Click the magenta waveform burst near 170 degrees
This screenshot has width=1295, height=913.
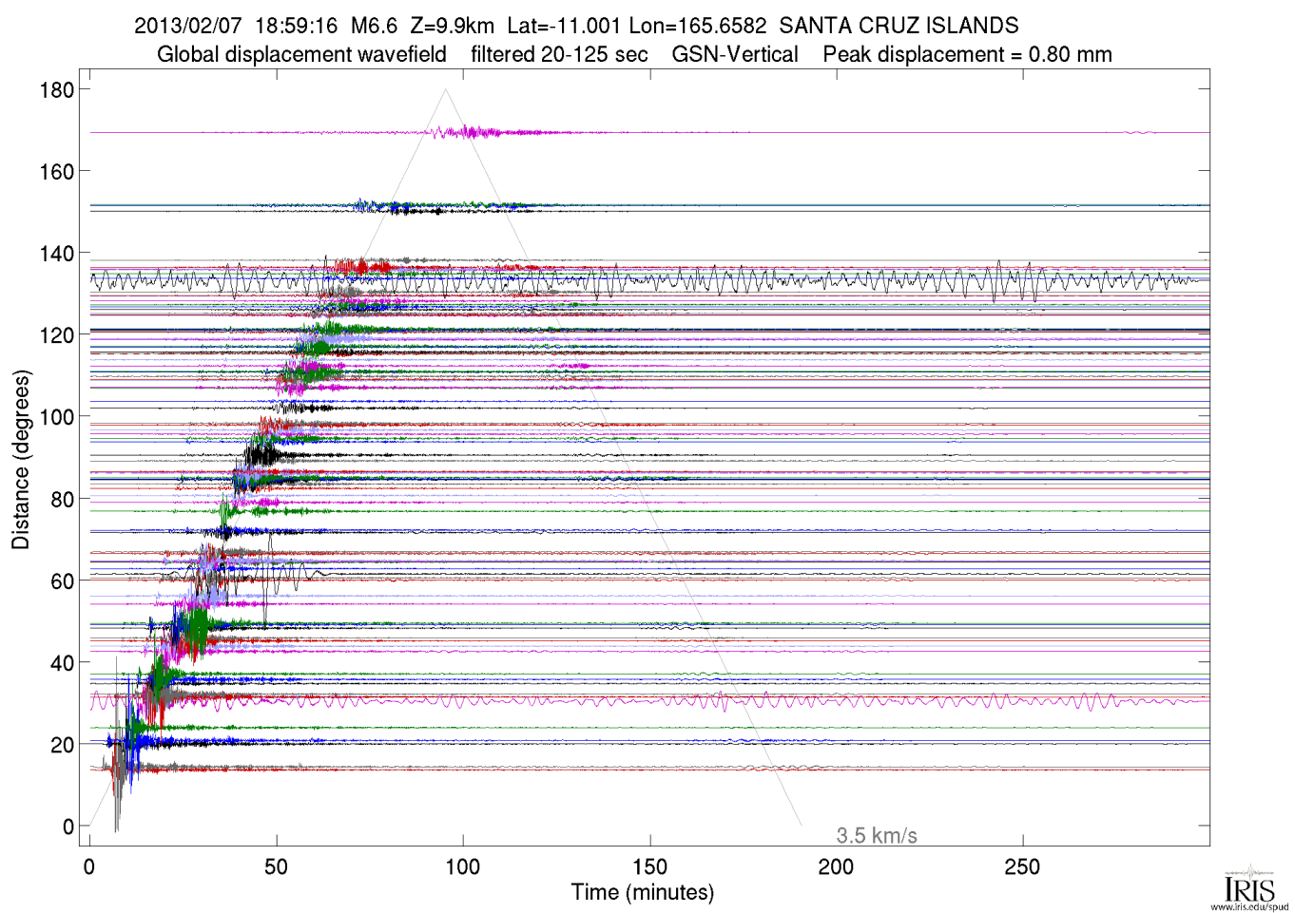(x=468, y=132)
